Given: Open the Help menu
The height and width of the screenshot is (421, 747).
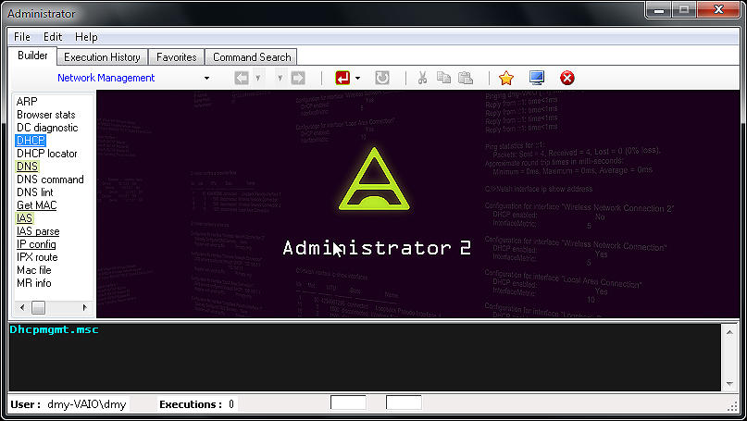Looking at the screenshot, I should (x=86, y=37).
